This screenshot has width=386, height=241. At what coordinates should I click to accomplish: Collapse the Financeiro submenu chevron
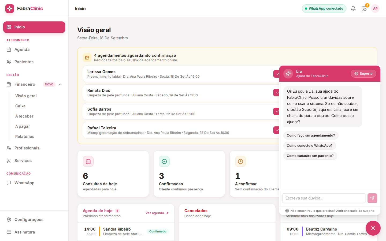[x=60, y=84]
